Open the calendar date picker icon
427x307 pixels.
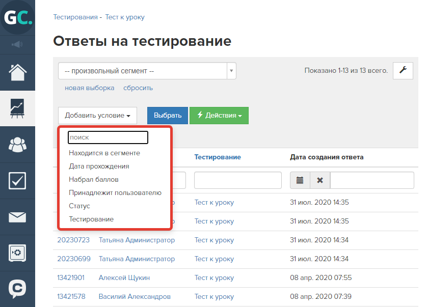(x=300, y=180)
